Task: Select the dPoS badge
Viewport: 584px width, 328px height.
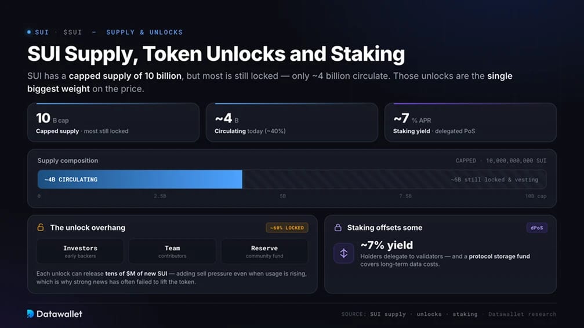Action: [536, 228]
